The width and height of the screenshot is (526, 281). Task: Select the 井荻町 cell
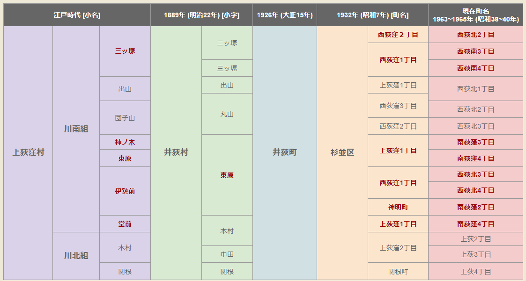click(x=285, y=153)
